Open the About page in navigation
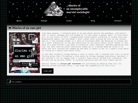This screenshot has height=103, width=138. click(19, 21)
